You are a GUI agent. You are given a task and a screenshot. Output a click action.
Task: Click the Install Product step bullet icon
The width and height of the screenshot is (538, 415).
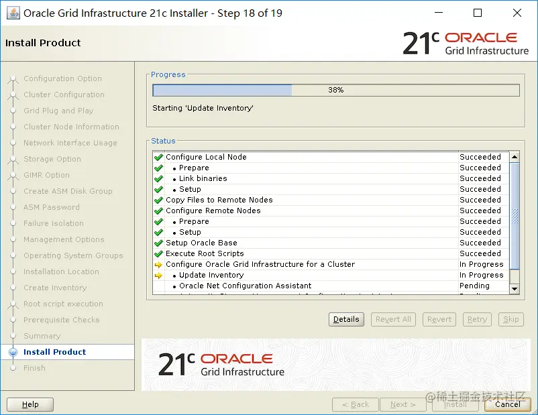point(13,352)
